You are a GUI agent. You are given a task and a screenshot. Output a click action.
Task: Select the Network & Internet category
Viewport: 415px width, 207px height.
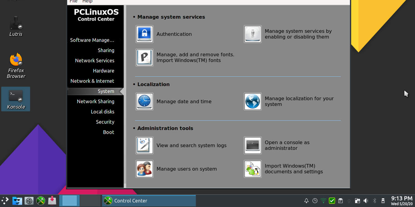93,81
